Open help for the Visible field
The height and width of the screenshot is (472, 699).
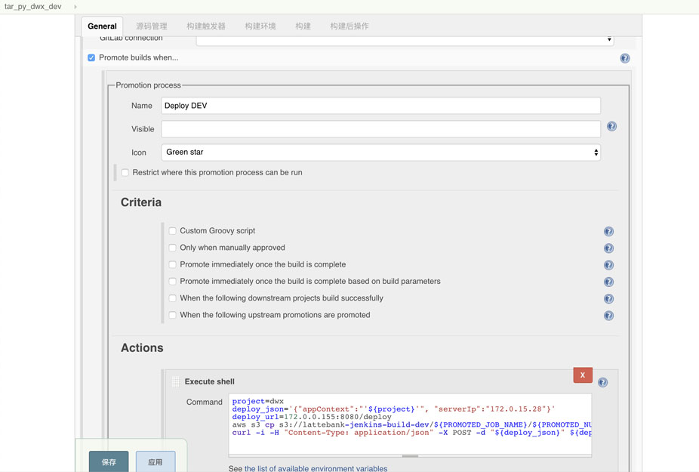611,127
